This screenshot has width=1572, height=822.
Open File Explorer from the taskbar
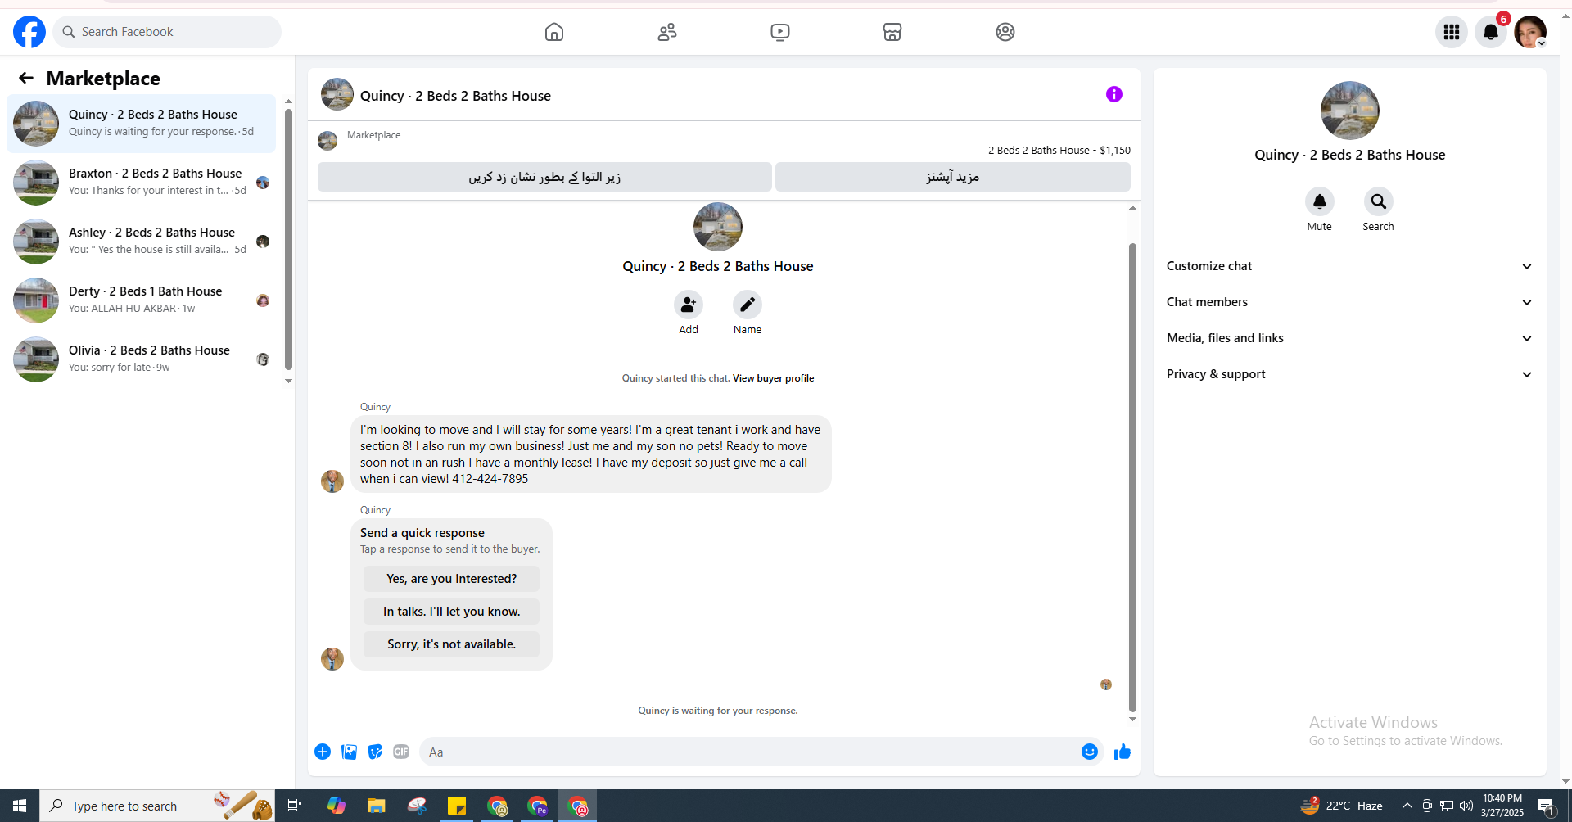pos(376,806)
